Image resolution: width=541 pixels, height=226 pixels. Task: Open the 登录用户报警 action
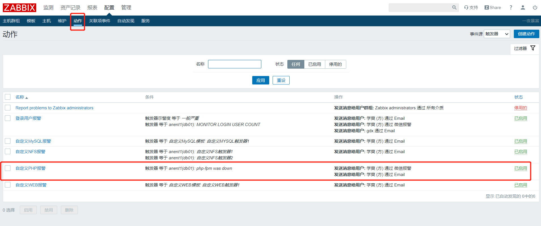tap(28, 118)
